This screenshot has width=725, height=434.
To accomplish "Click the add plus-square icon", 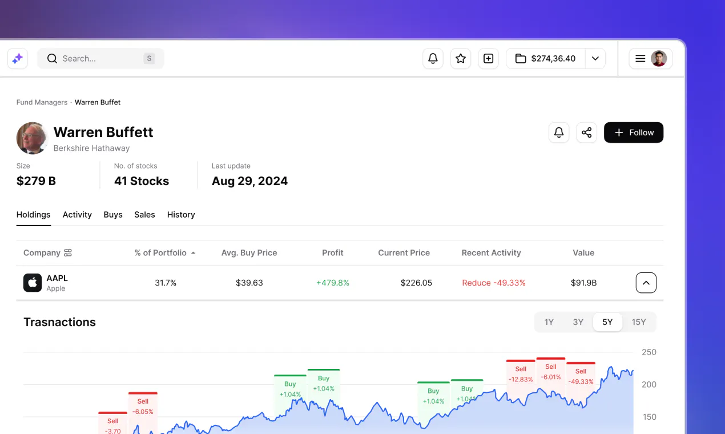I will (488, 58).
